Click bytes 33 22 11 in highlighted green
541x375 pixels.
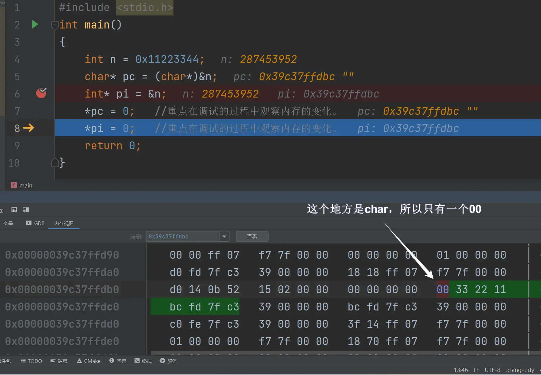pos(481,289)
